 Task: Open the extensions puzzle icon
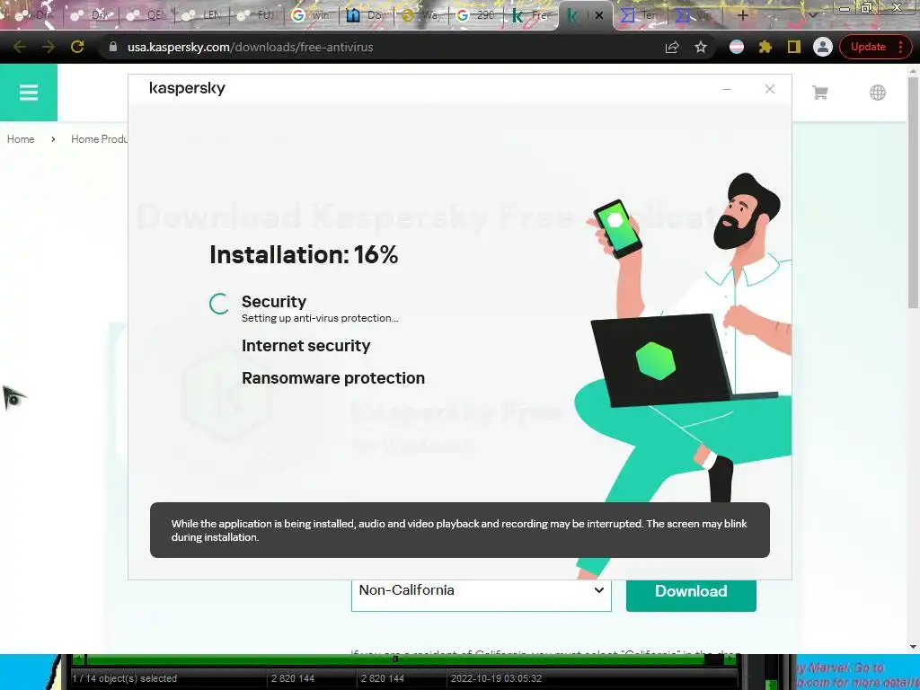(765, 47)
